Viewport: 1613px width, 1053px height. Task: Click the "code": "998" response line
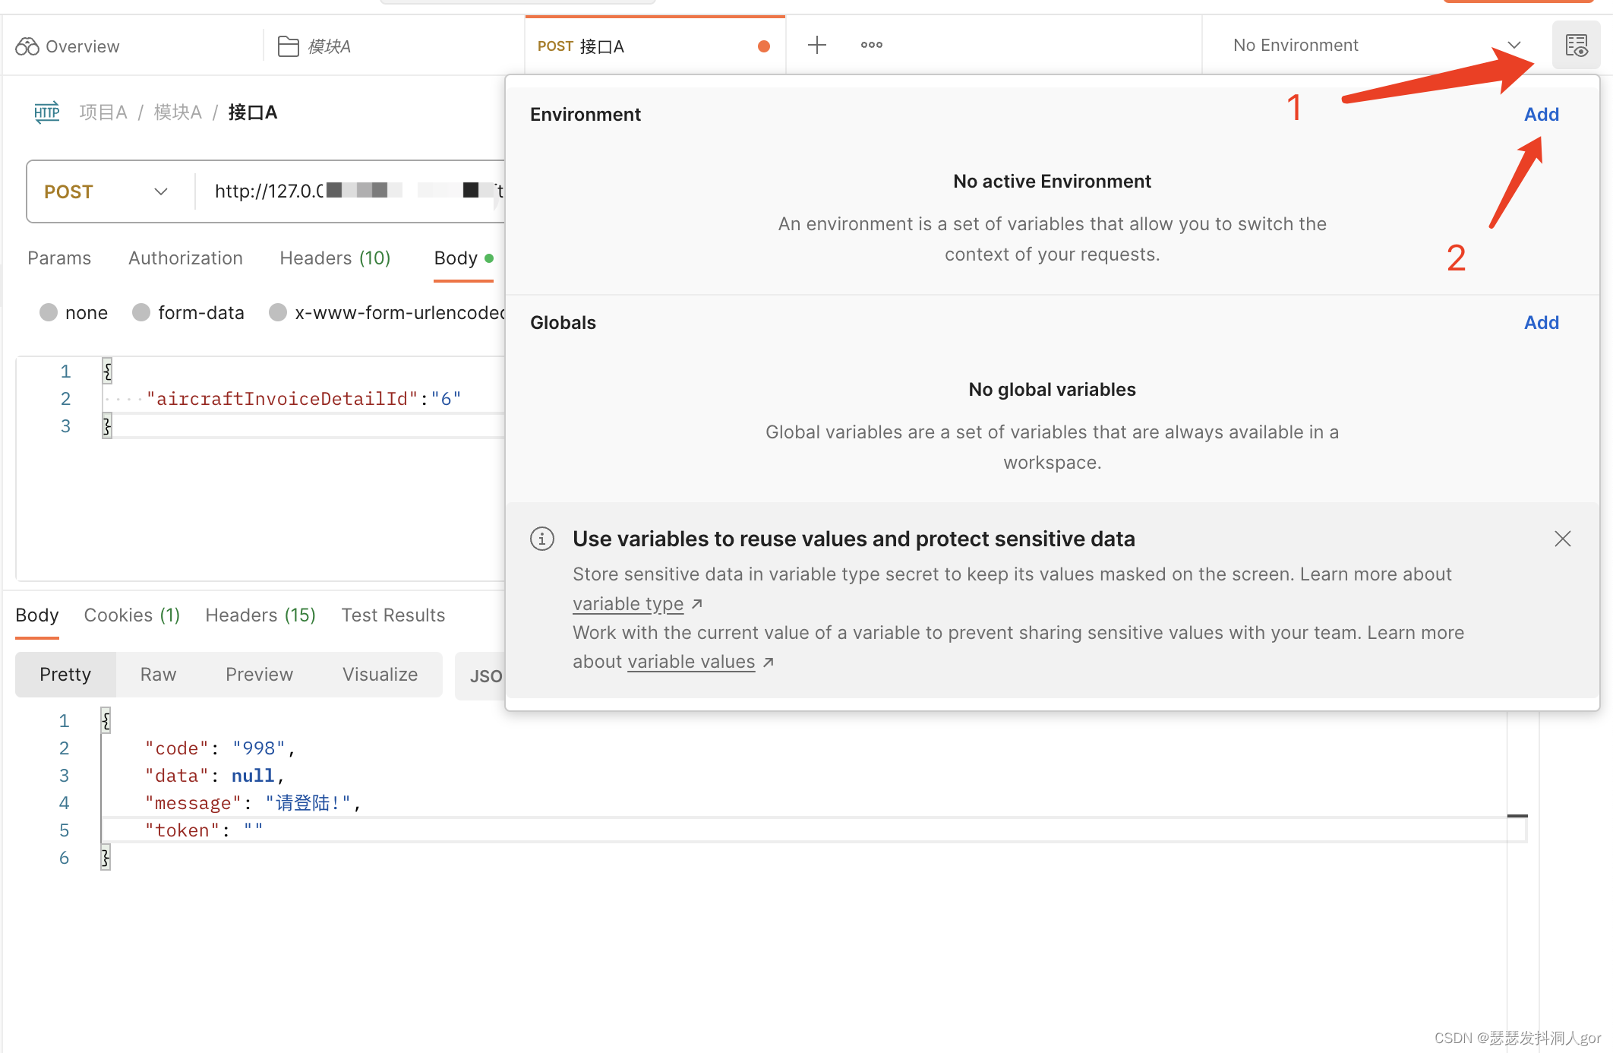(220, 748)
